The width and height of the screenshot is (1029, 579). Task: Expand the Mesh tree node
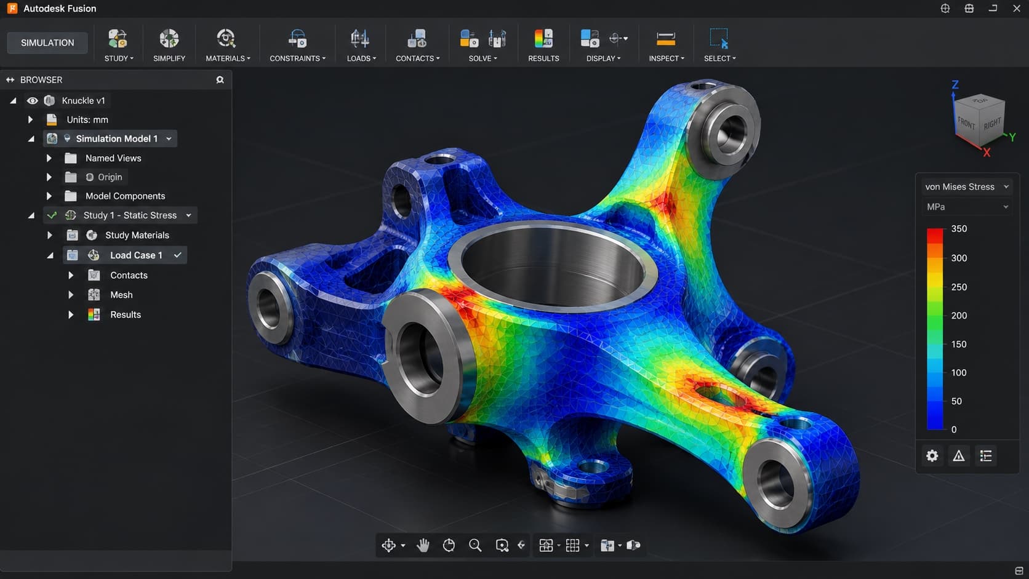tap(71, 295)
